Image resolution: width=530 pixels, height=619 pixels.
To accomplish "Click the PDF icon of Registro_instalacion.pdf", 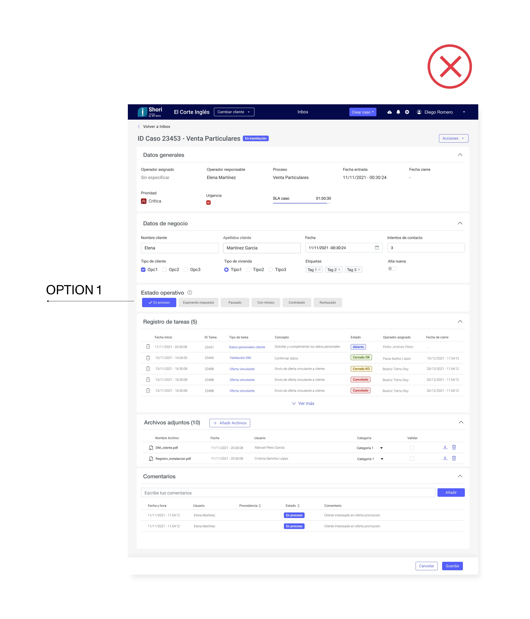I will (151, 459).
